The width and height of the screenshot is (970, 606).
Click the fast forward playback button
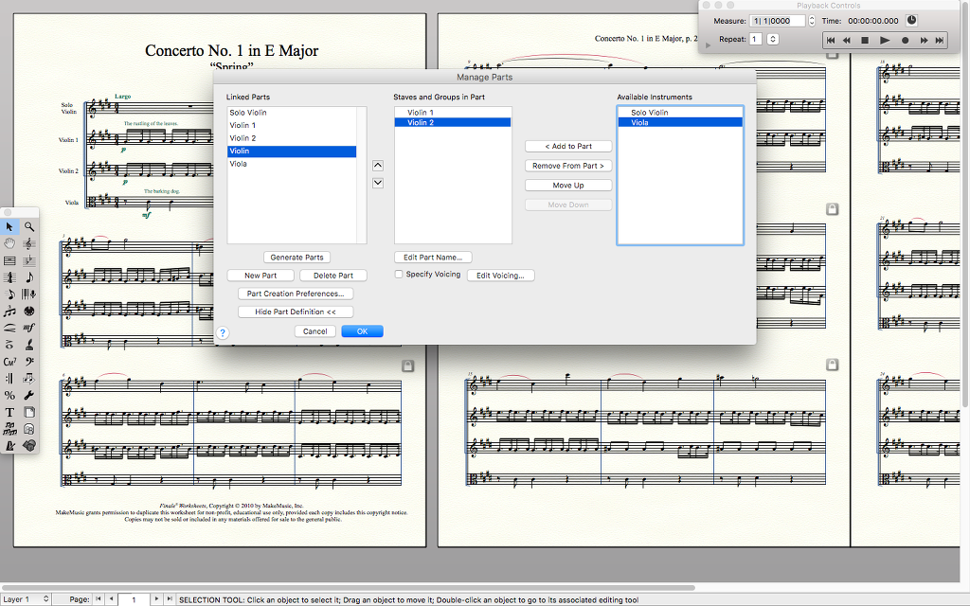924,40
